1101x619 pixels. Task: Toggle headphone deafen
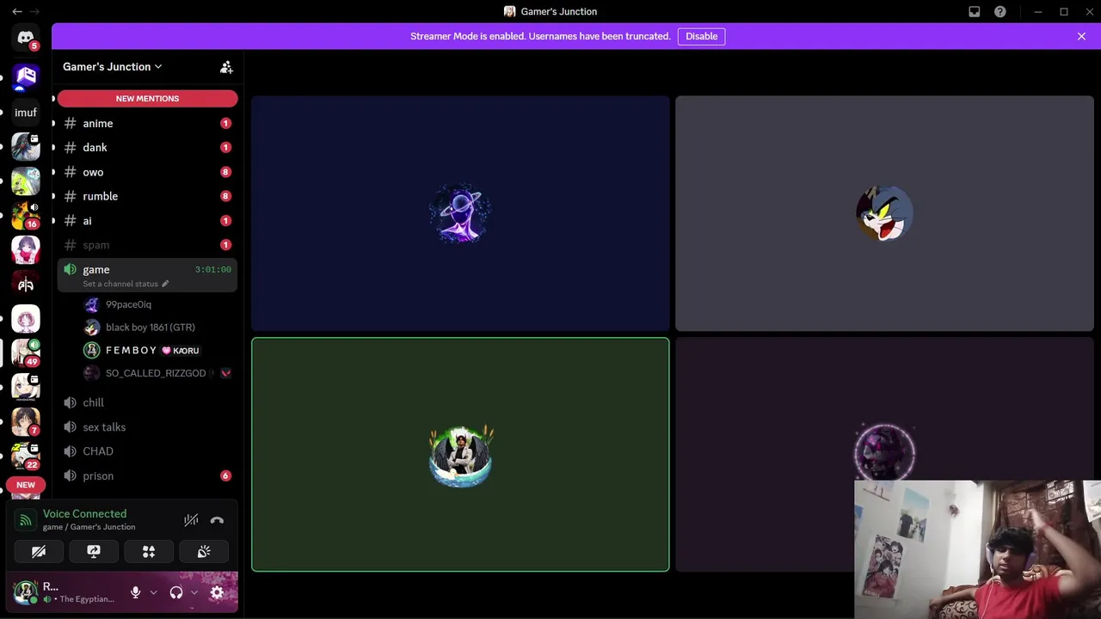(176, 592)
